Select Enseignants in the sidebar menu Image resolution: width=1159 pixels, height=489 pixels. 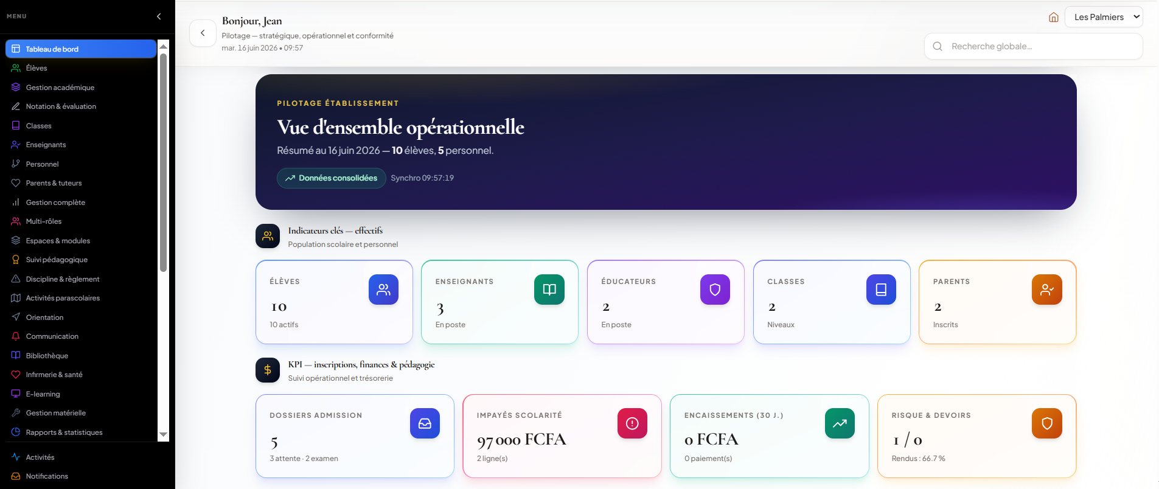click(81, 145)
